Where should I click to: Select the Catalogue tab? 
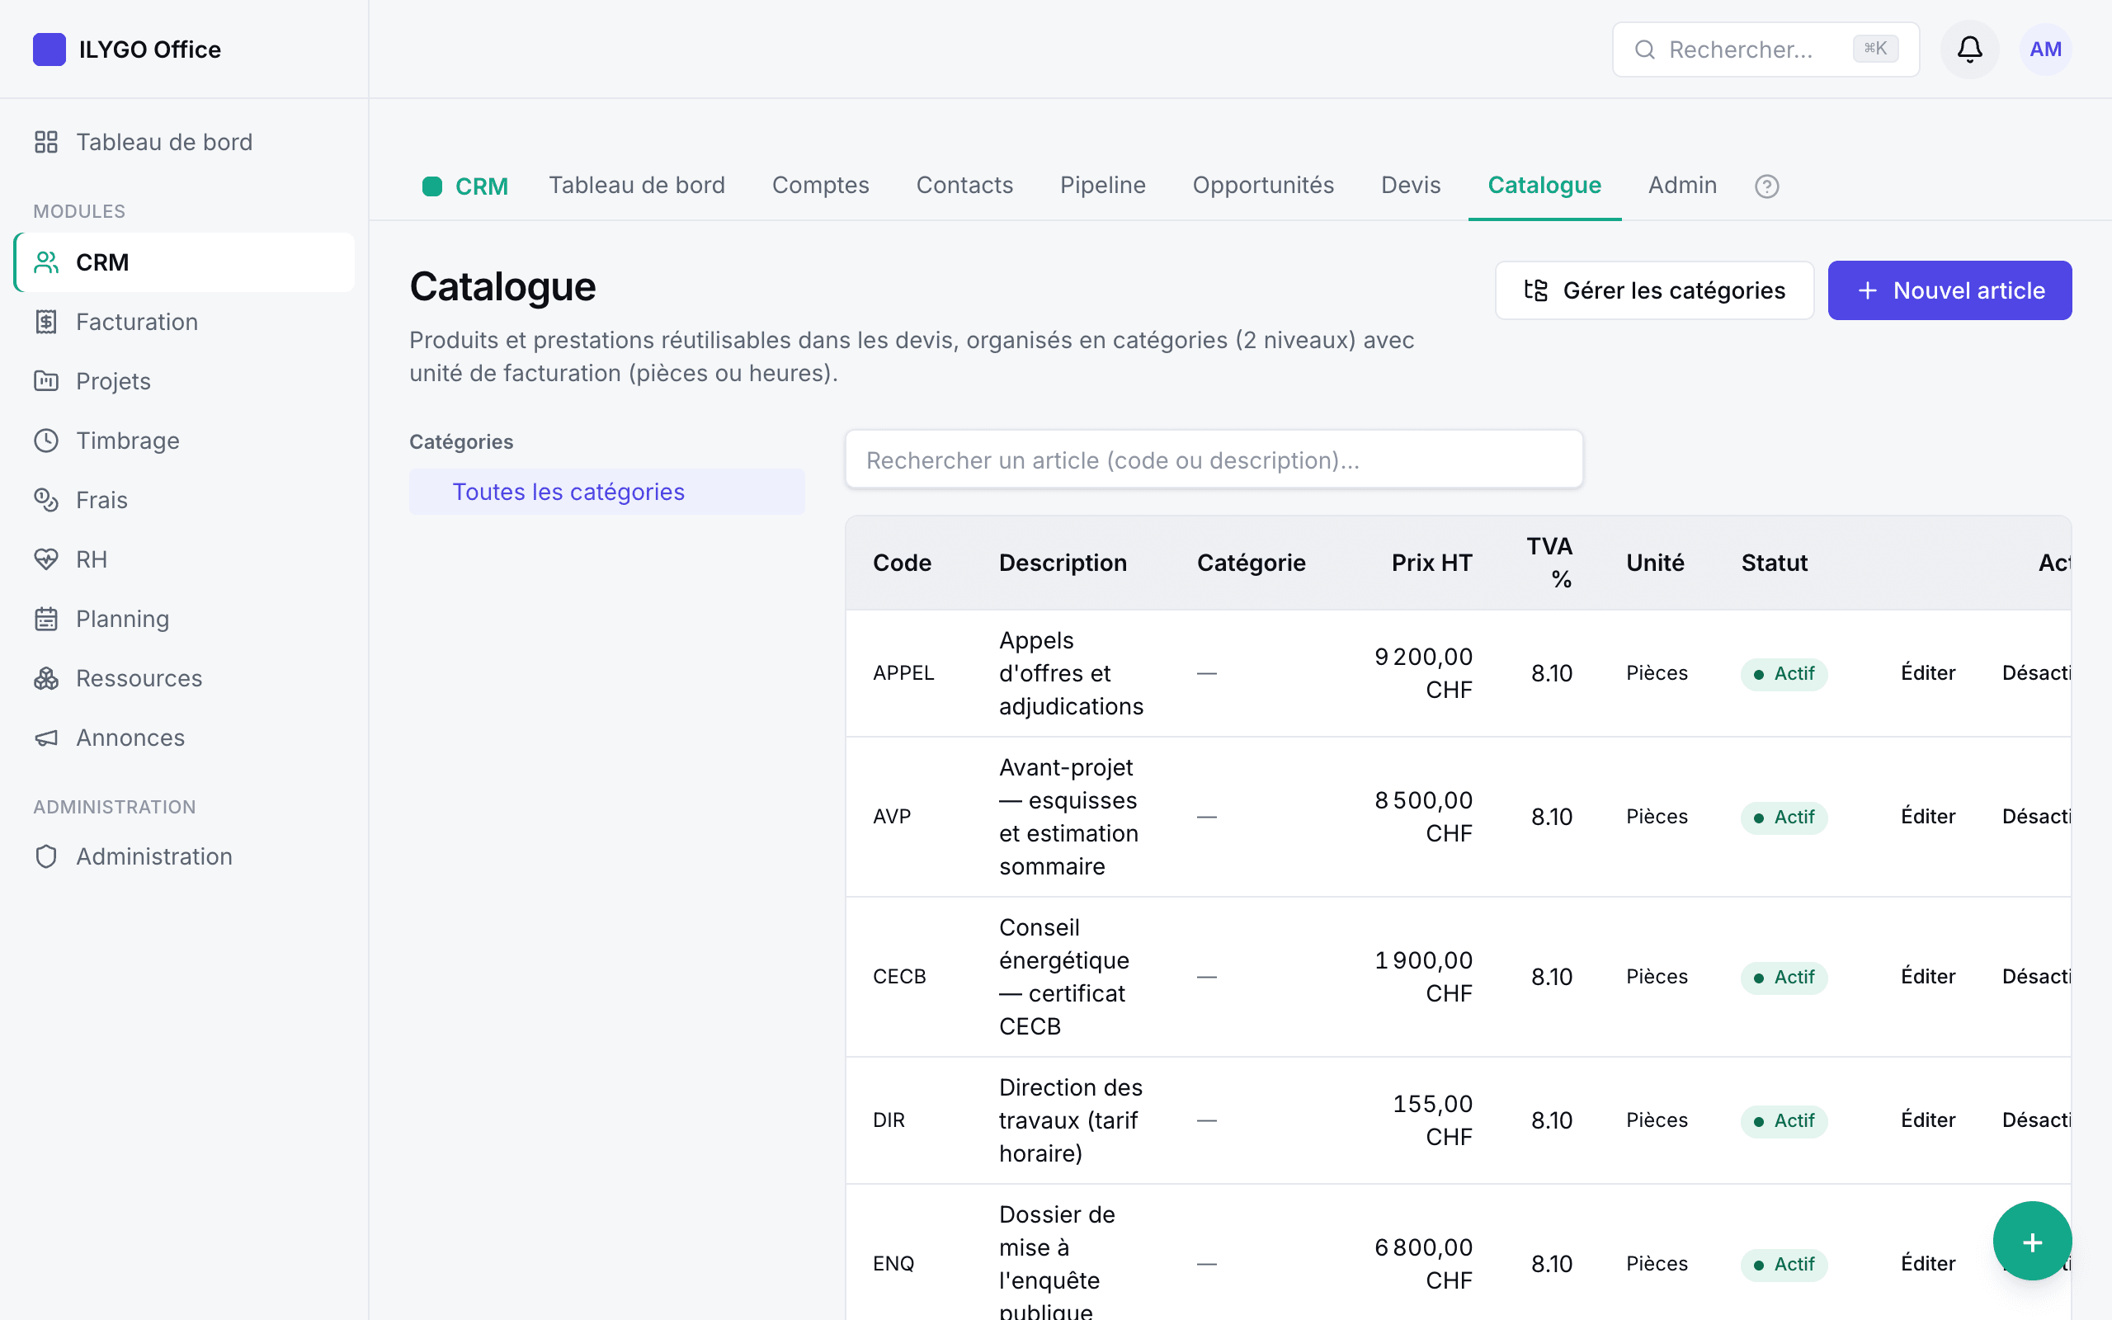tap(1544, 185)
